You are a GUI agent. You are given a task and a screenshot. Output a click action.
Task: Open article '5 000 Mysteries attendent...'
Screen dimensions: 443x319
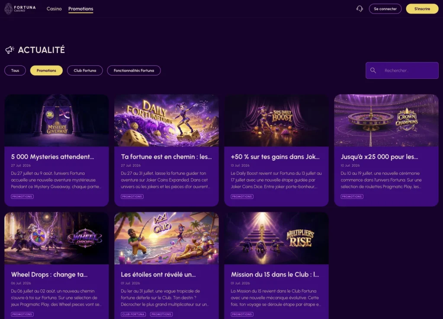tap(52, 157)
